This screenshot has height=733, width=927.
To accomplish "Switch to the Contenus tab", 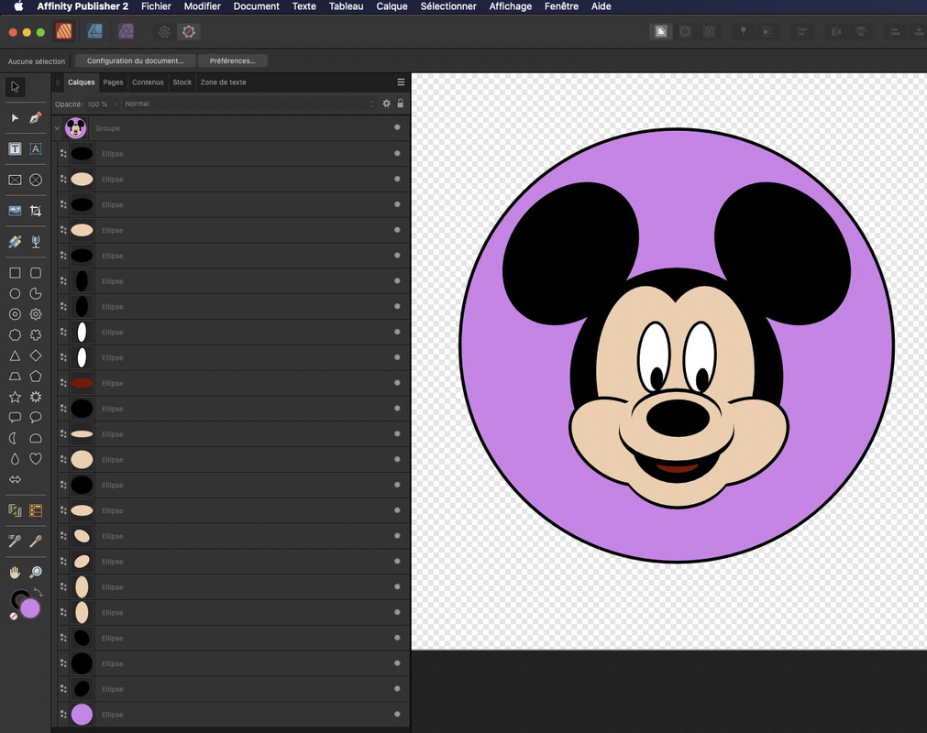I will (148, 82).
